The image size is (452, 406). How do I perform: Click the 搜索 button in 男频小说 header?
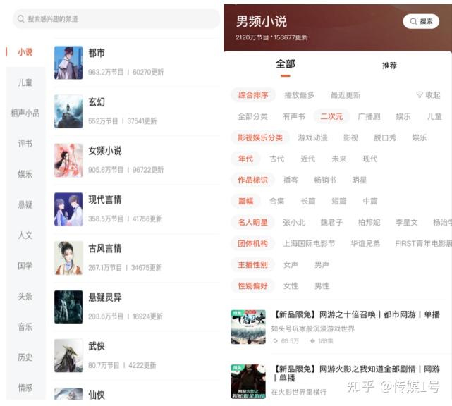pos(421,21)
